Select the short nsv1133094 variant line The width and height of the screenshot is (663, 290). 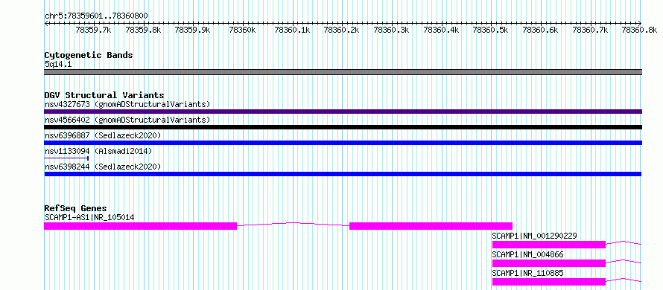tap(66, 158)
